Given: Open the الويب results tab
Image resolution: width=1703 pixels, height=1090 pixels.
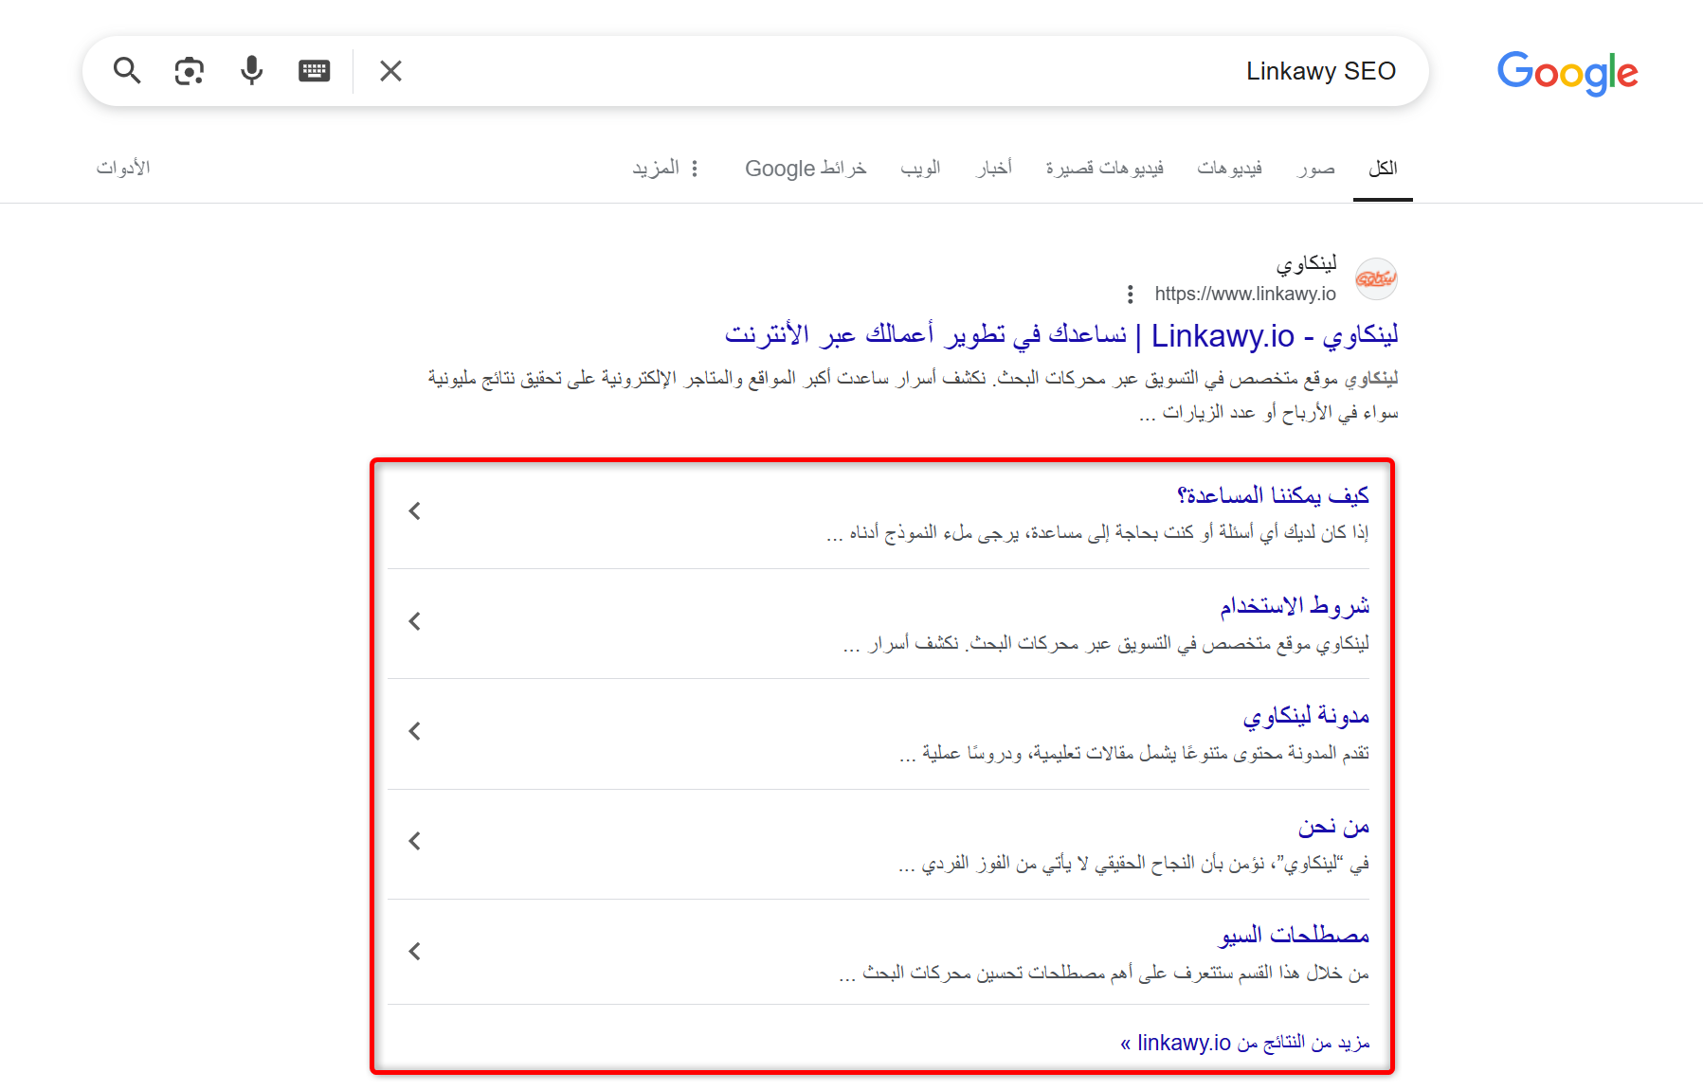Looking at the screenshot, I should [919, 168].
